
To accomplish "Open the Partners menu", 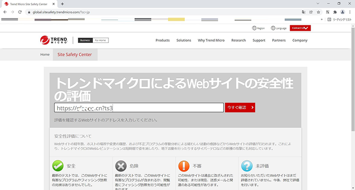I will tap(279, 40).
